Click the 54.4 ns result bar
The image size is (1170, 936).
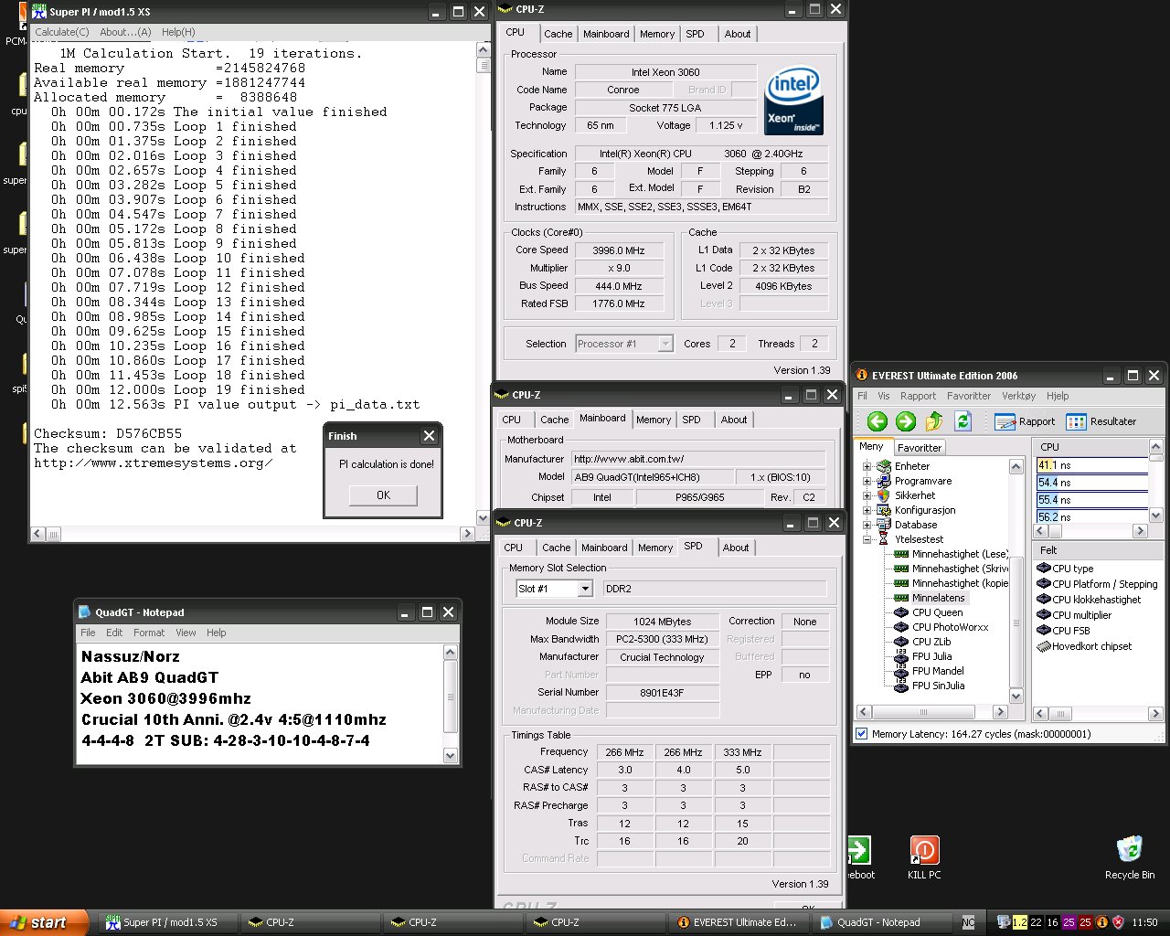pos(1091,483)
